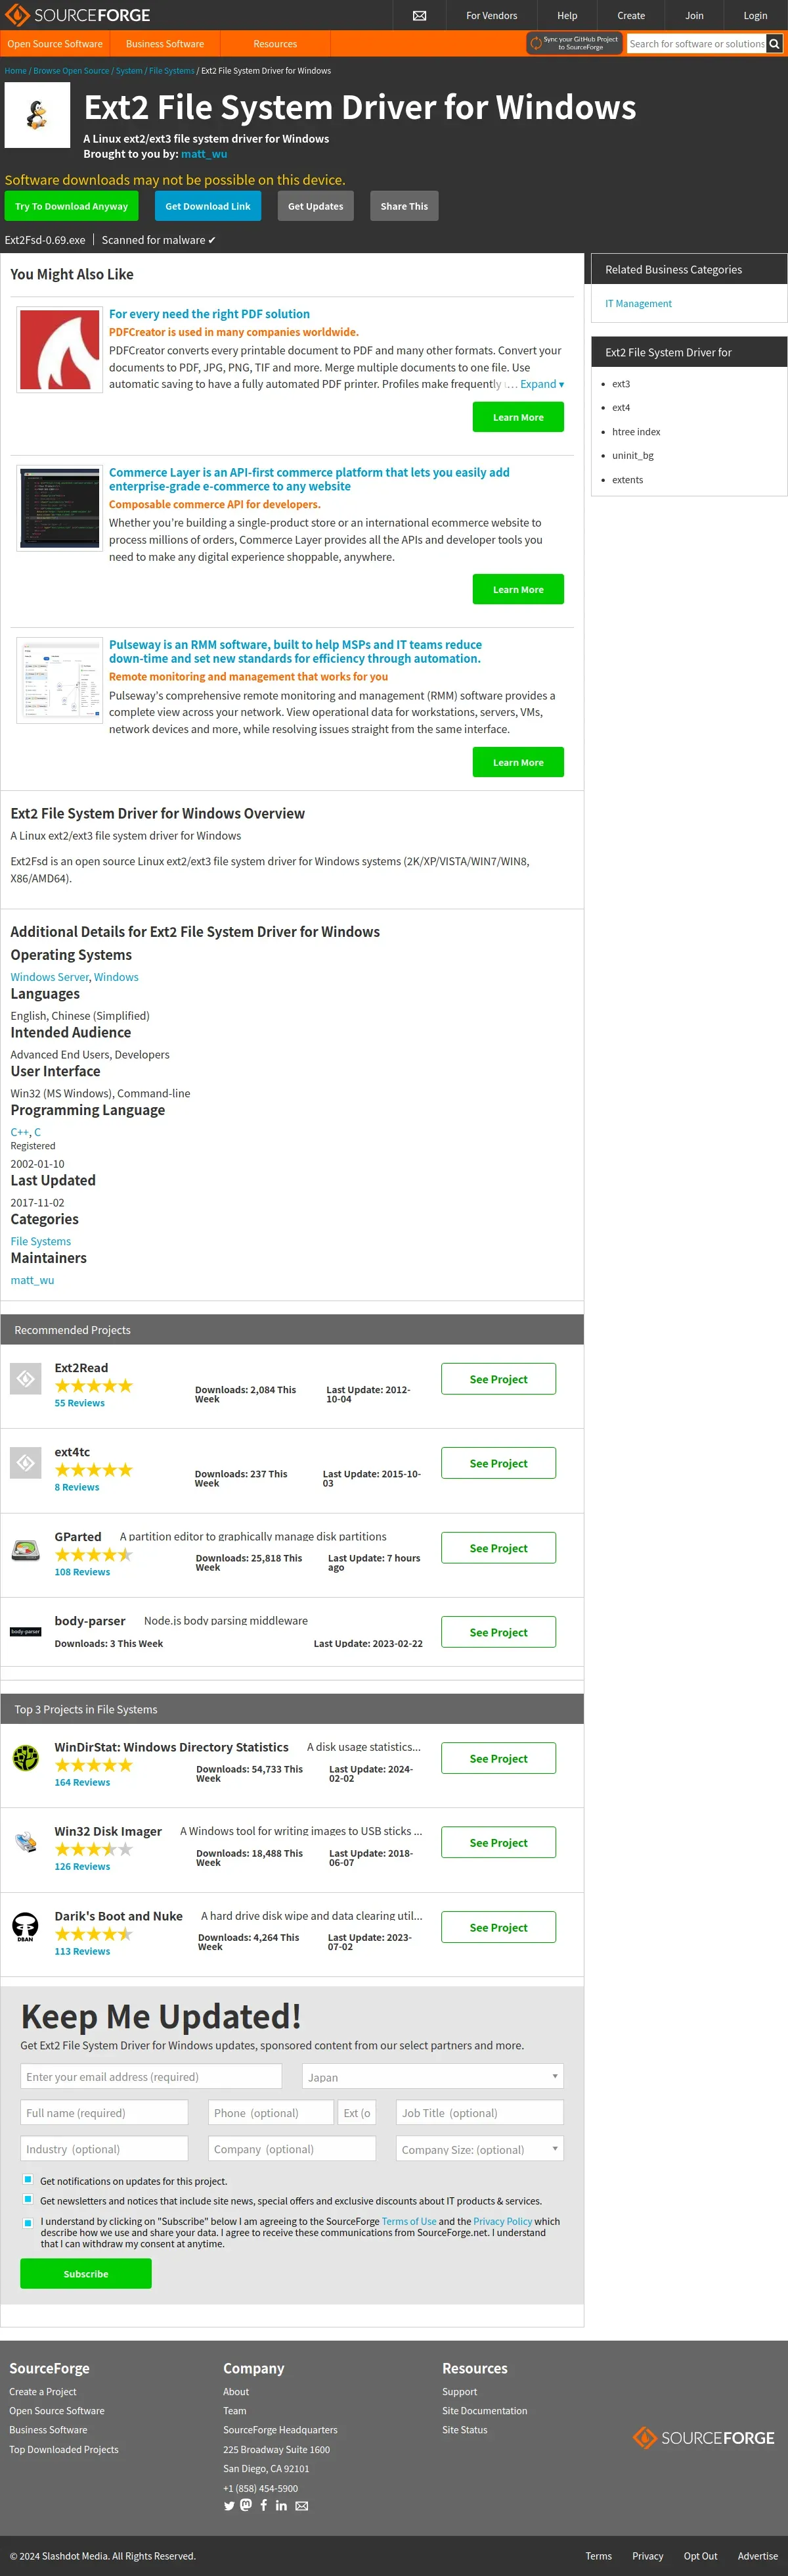This screenshot has height=2576, width=788.
Task: Click Get Download Link button
Action: pos(208,206)
